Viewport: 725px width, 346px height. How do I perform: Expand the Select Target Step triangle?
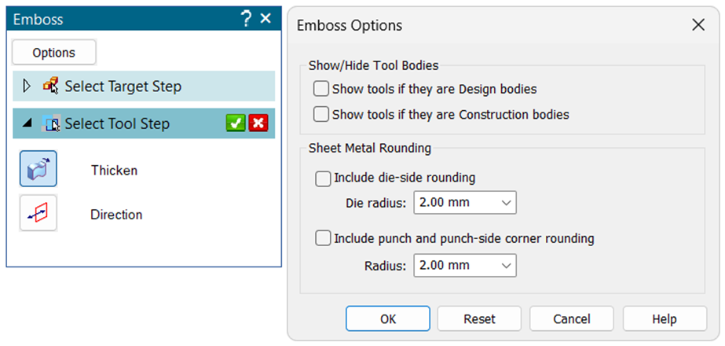click(x=27, y=86)
